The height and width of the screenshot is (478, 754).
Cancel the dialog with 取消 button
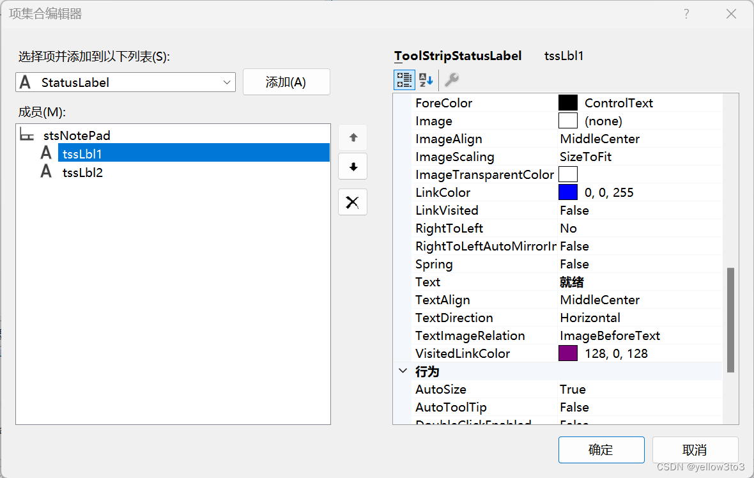[695, 450]
